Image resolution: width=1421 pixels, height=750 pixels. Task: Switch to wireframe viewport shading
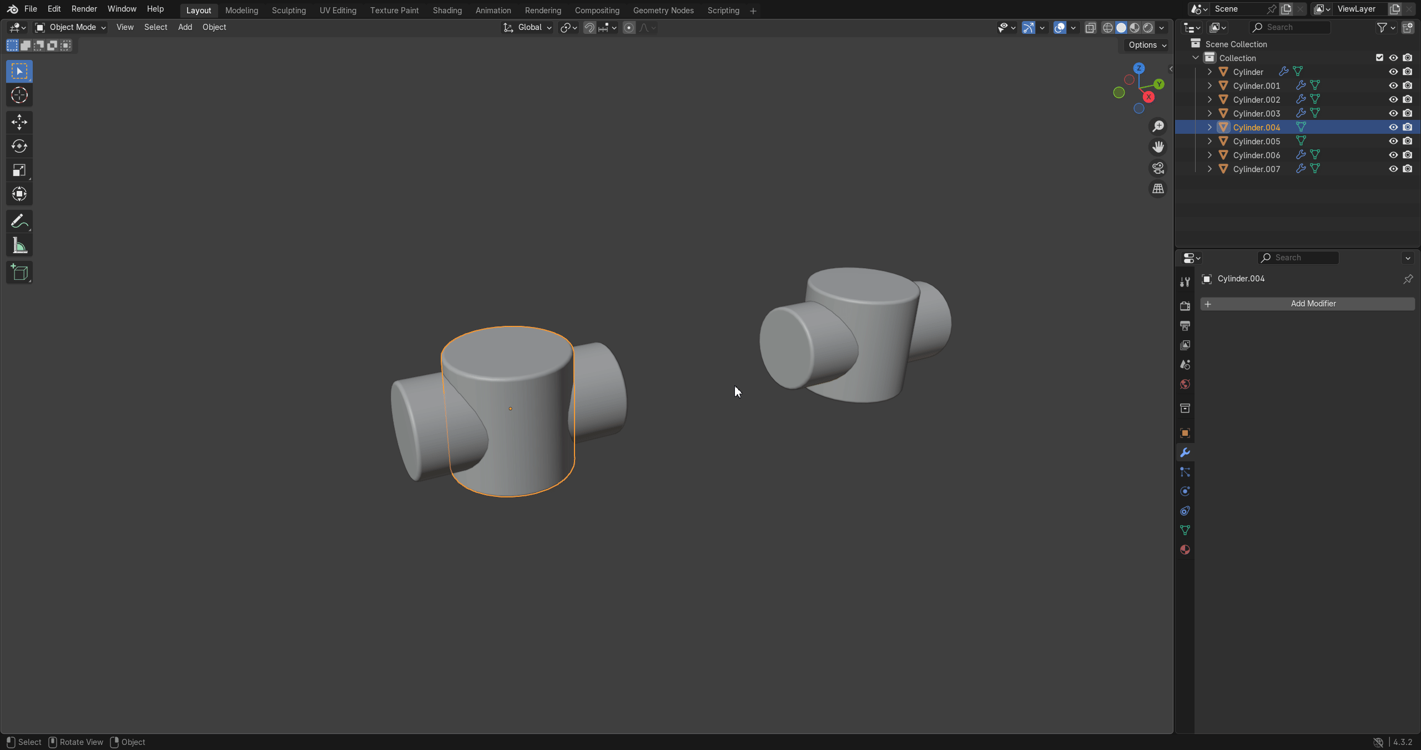tap(1107, 28)
